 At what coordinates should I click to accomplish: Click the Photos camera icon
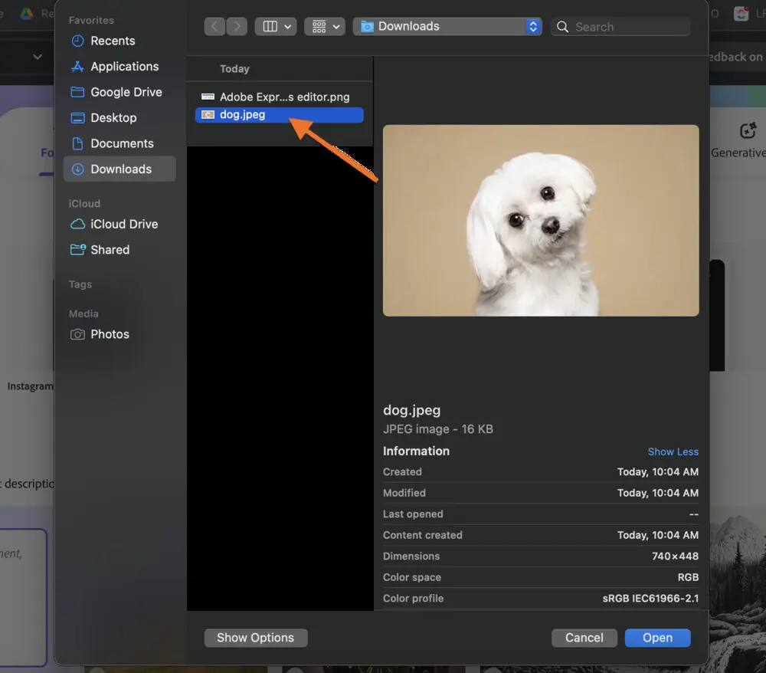pos(77,334)
